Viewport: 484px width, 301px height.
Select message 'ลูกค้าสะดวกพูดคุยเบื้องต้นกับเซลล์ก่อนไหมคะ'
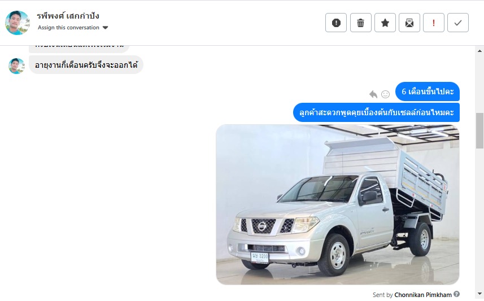[376, 112]
